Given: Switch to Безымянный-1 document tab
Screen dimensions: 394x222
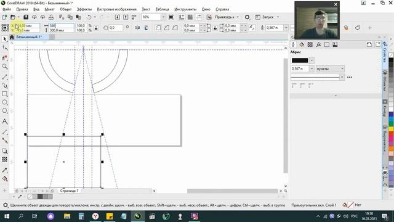Looking at the screenshot, I should (x=29, y=37).
